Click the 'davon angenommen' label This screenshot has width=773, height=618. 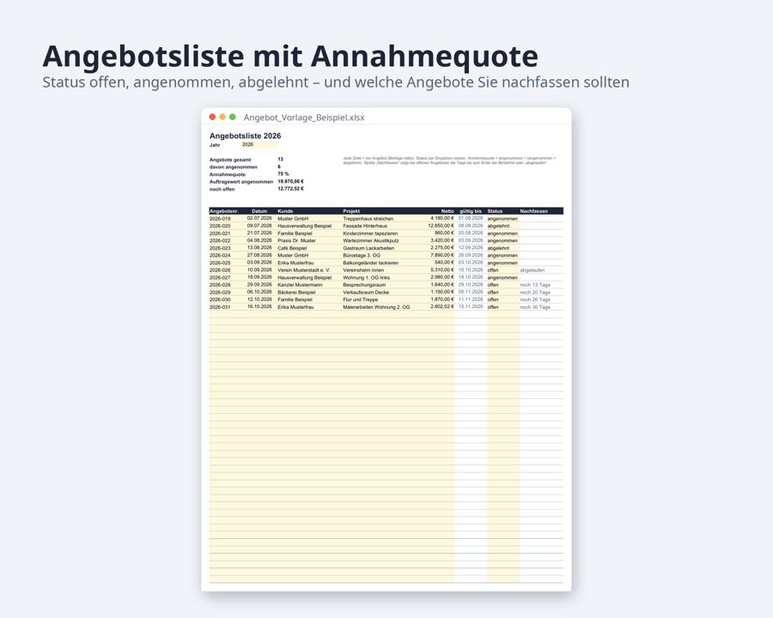tap(233, 167)
